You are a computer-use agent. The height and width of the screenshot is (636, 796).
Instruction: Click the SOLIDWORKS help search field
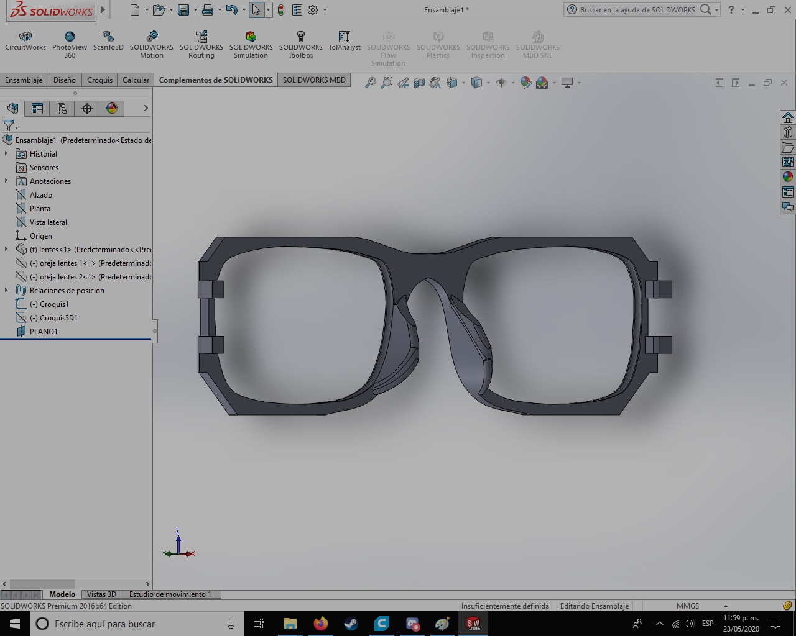(637, 10)
